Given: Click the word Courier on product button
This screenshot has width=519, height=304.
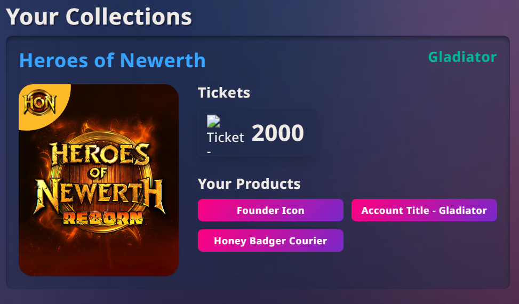Looking at the screenshot, I should (x=308, y=241).
